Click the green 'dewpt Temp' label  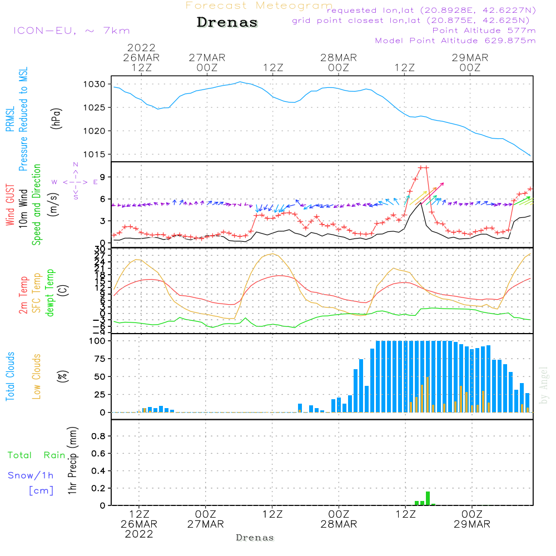[49, 292]
